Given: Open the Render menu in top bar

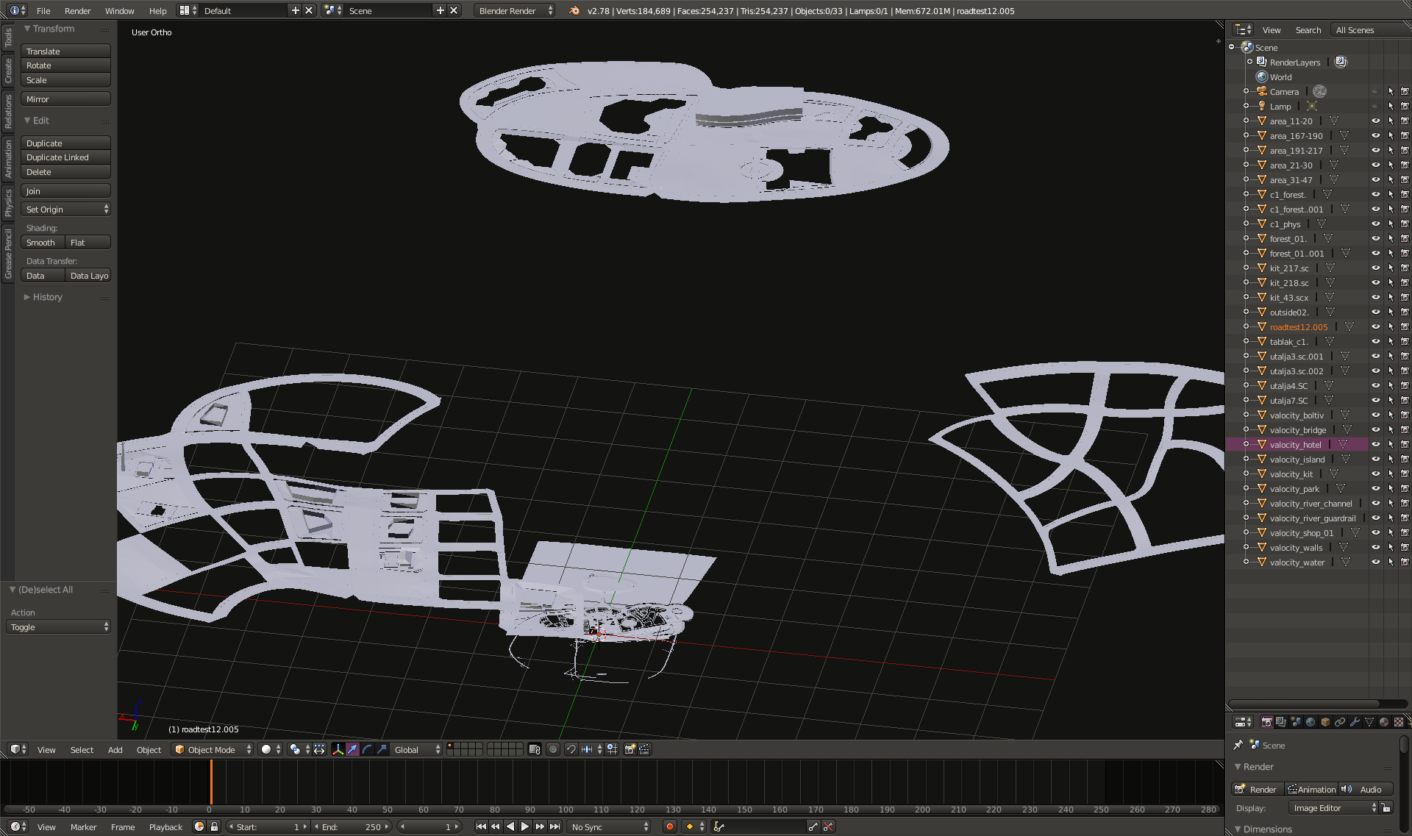Looking at the screenshot, I should tap(77, 11).
